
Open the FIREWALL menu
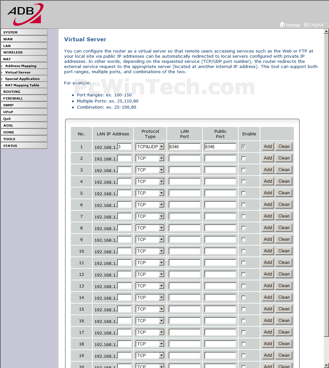click(24, 98)
